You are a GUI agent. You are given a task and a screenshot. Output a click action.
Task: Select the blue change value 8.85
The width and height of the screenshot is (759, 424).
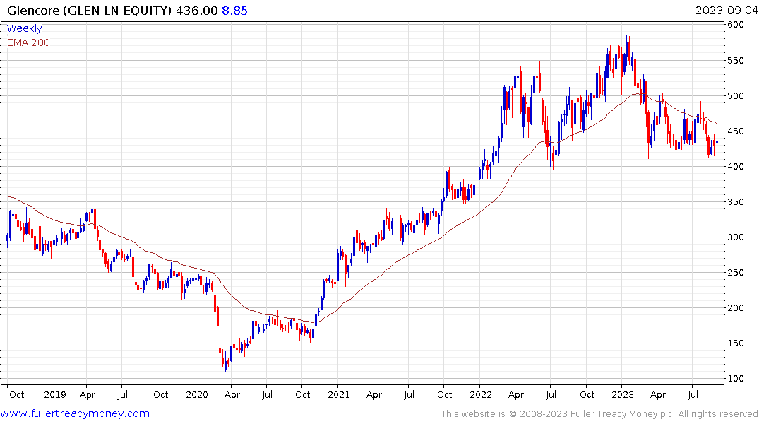tap(235, 11)
